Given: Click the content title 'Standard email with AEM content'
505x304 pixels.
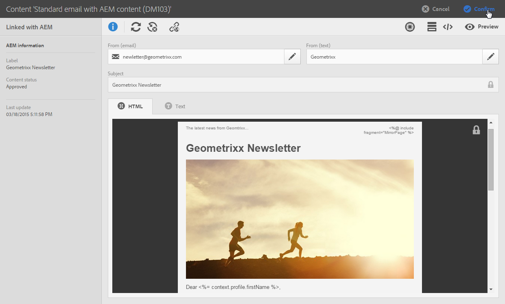Looking at the screenshot, I should [x=89, y=9].
